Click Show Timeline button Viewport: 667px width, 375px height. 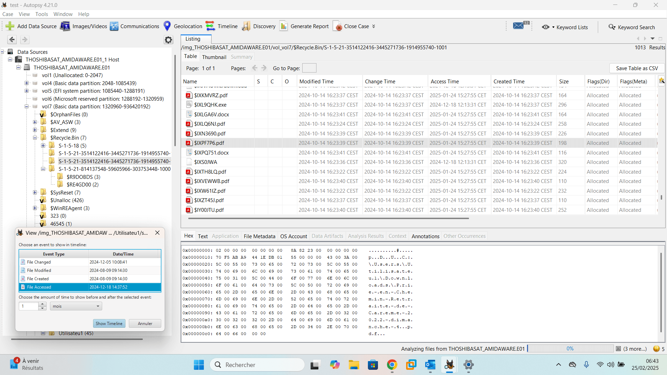[x=109, y=323]
